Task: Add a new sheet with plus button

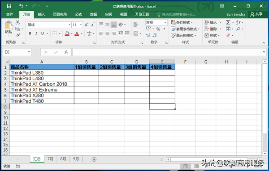Action: (94, 159)
